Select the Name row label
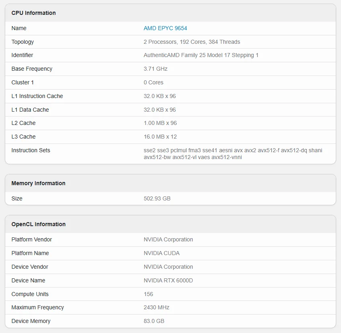This screenshot has height=333, width=341. click(x=18, y=28)
